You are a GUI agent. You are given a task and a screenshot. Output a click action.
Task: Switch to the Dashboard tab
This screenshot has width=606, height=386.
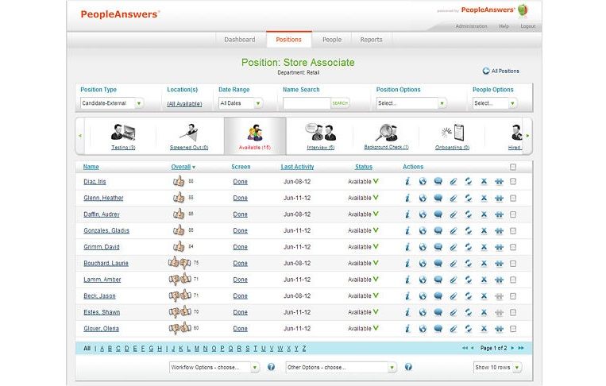click(240, 40)
